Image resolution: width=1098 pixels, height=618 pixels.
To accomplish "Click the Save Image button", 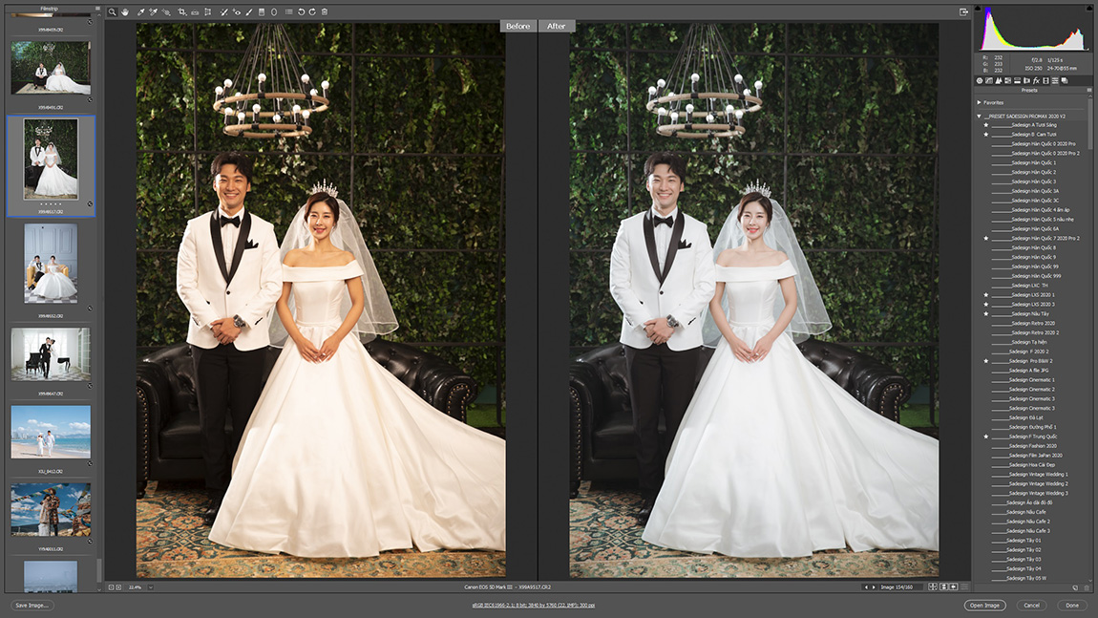I will [x=32, y=606].
